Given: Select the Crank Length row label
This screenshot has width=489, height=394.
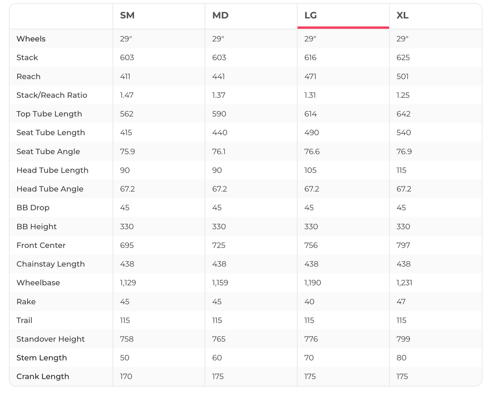Looking at the screenshot, I should (43, 377).
